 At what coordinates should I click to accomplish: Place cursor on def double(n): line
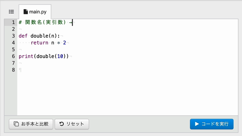coord(39,36)
